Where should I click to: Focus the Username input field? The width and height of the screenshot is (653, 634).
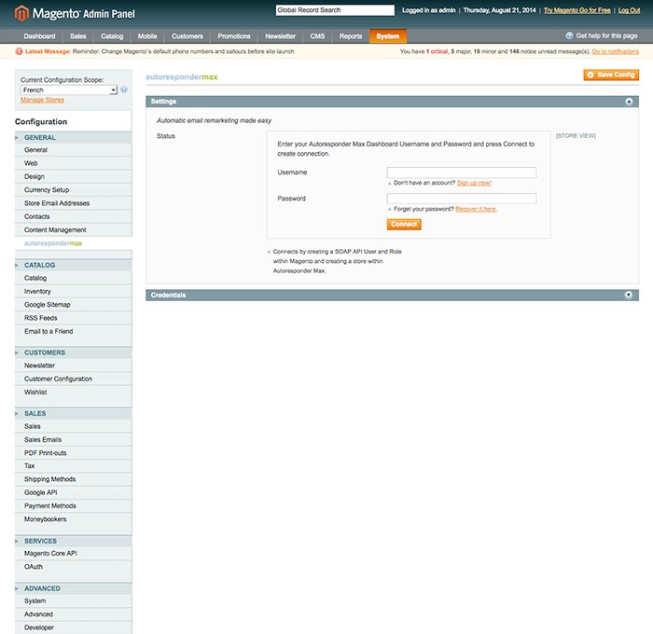[x=462, y=172]
